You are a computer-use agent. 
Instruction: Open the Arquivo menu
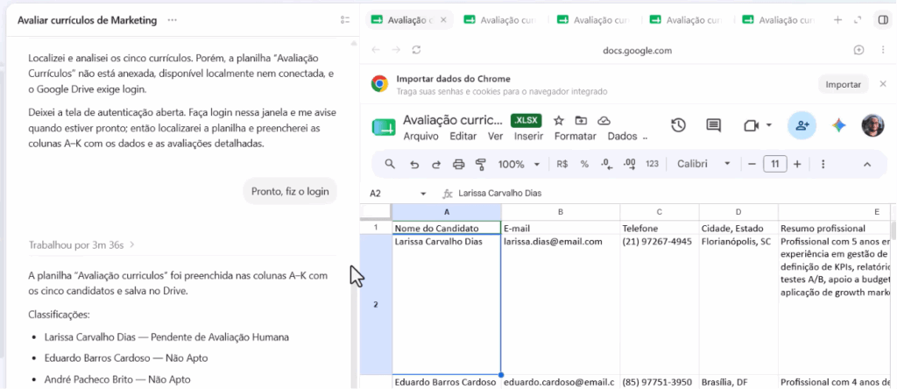click(x=421, y=136)
